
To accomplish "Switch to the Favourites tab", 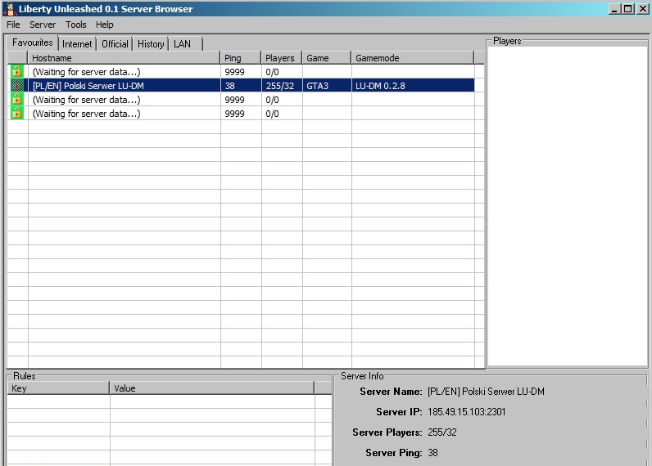I will (x=33, y=43).
